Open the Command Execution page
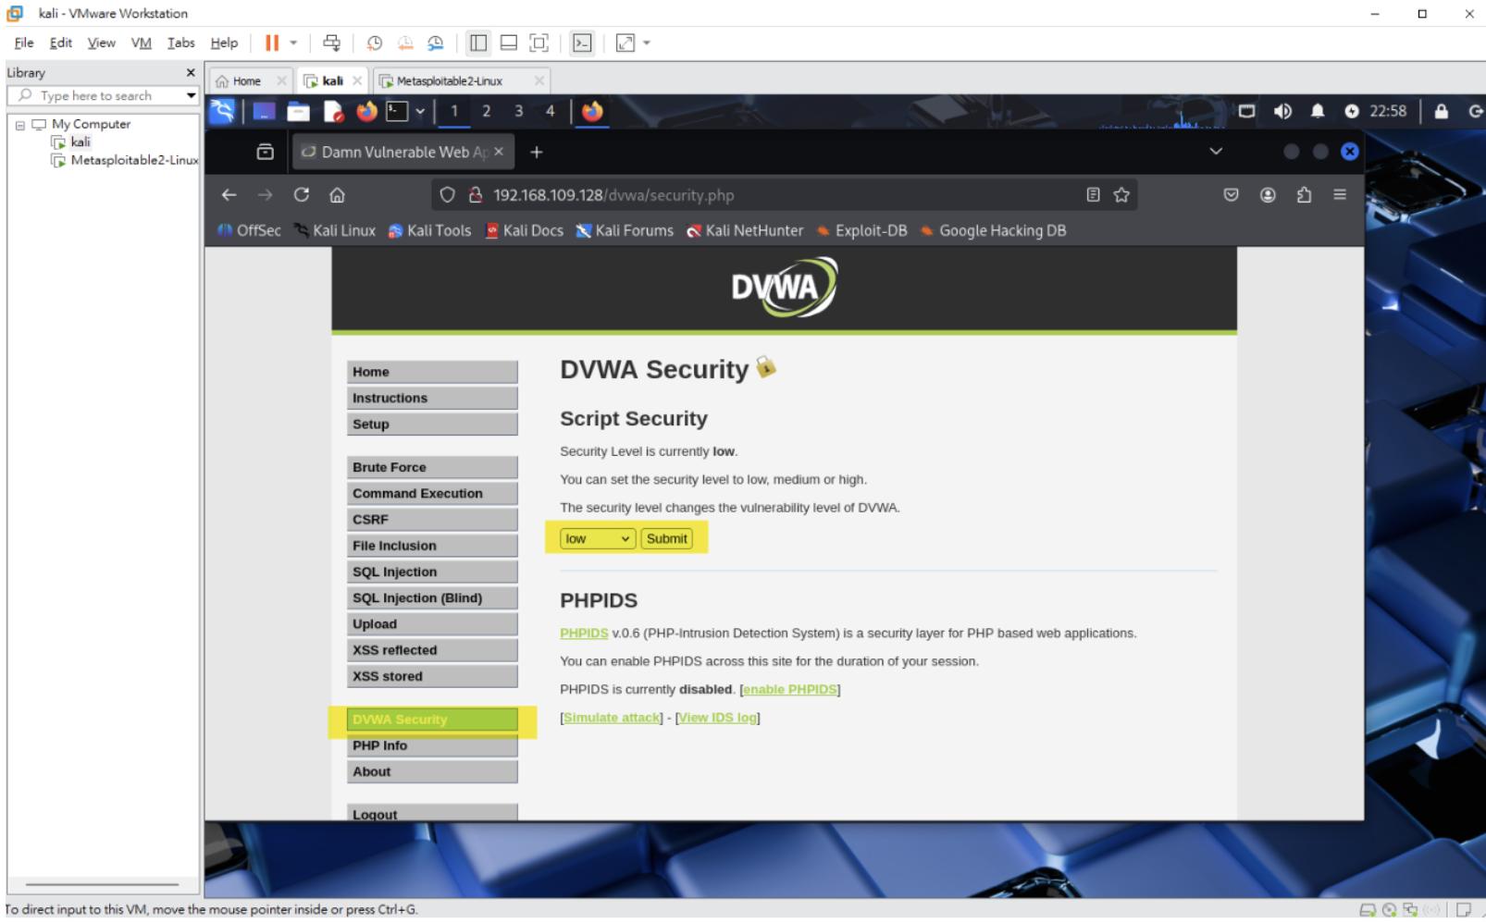Viewport: 1486px width, 923px height. point(432,493)
